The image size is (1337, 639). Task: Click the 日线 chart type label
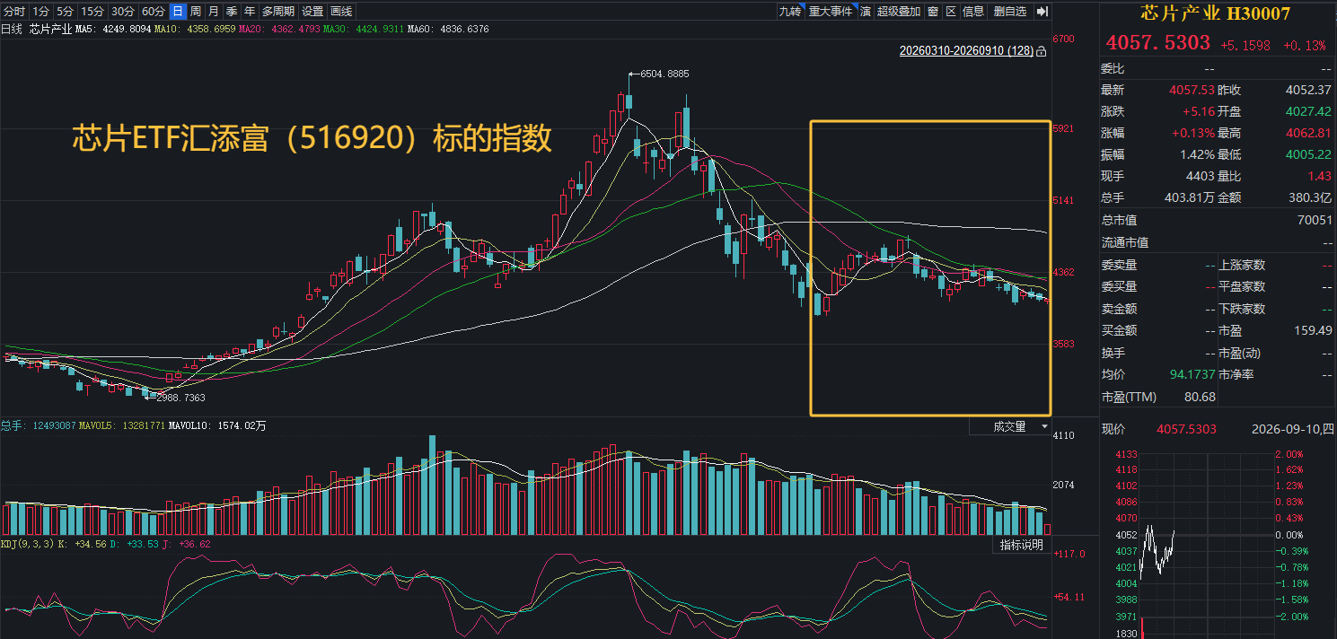click(x=13, y=30)
